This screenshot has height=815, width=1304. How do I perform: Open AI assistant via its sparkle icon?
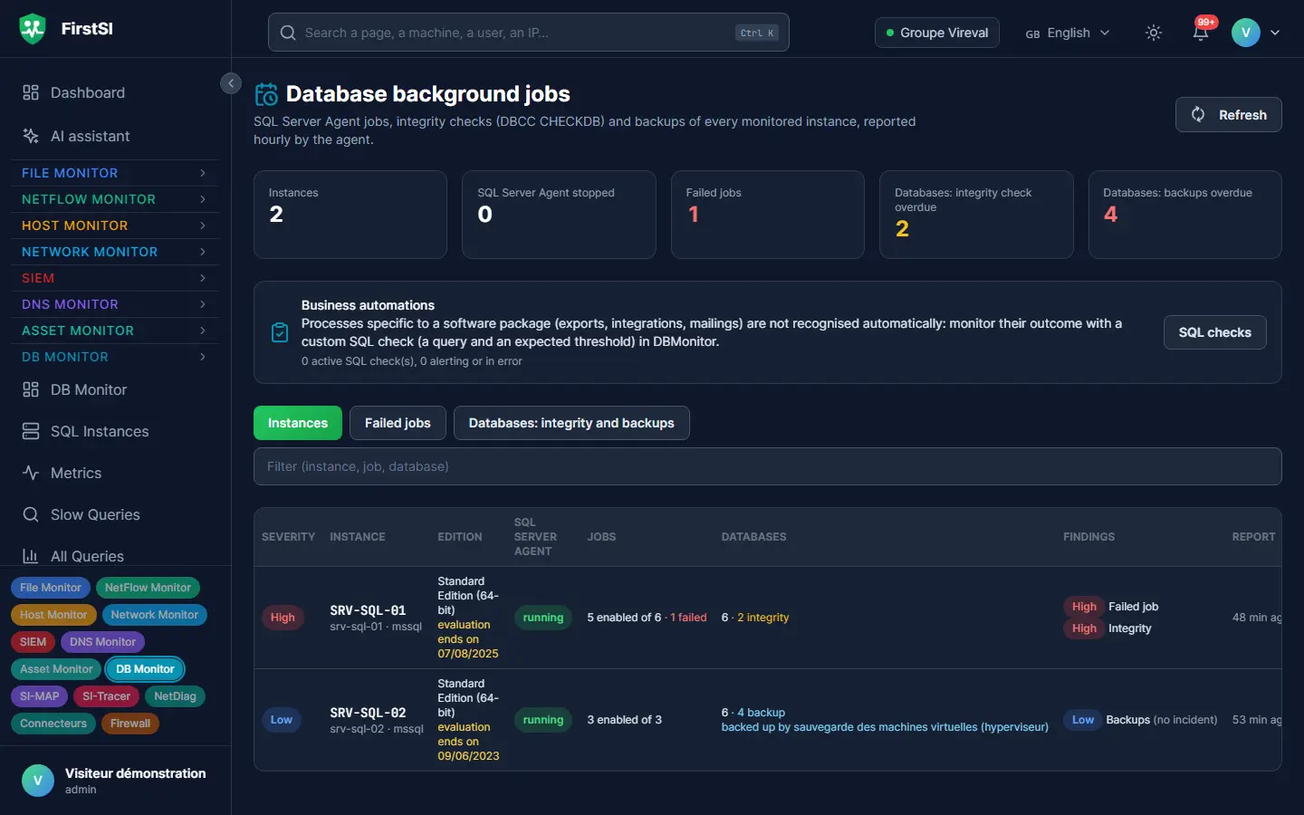point(31,136)
